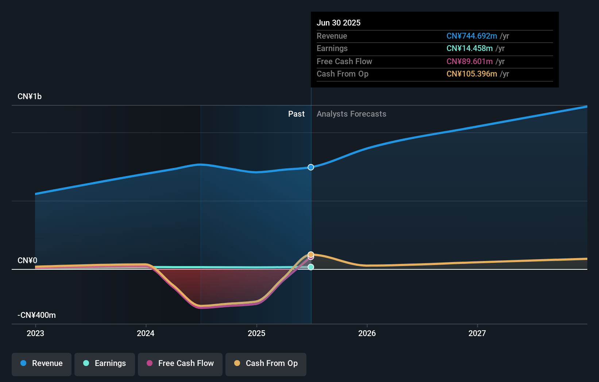Image resolution: width=599 pixels, height=382 pixels.
Task: Click the orange Cash From Op legend dot
Action: click(237, 363)
